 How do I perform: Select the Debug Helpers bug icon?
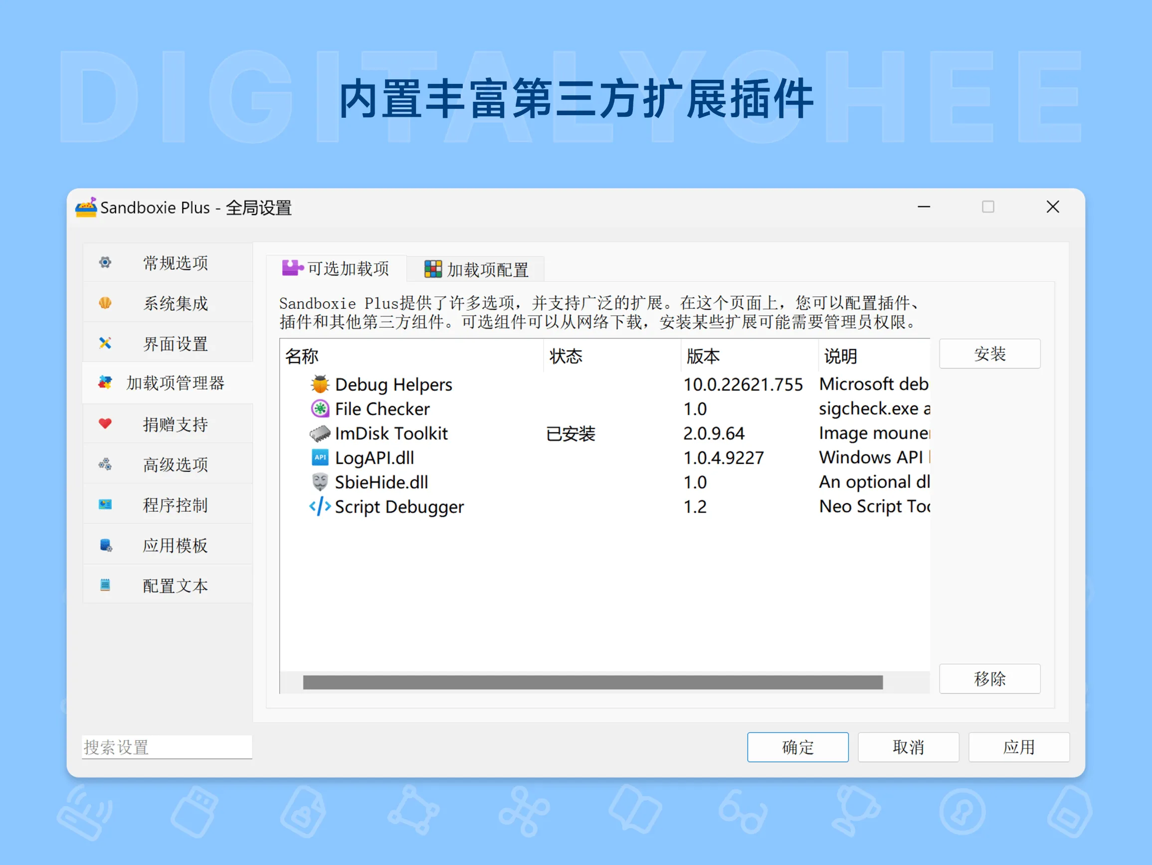click(320, 384)
